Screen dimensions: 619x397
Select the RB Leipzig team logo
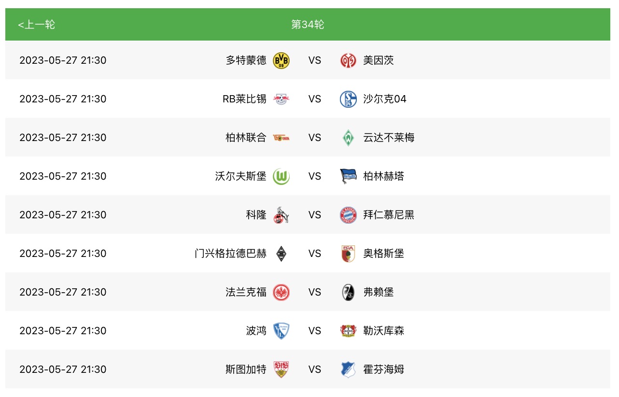coord(281,99)
